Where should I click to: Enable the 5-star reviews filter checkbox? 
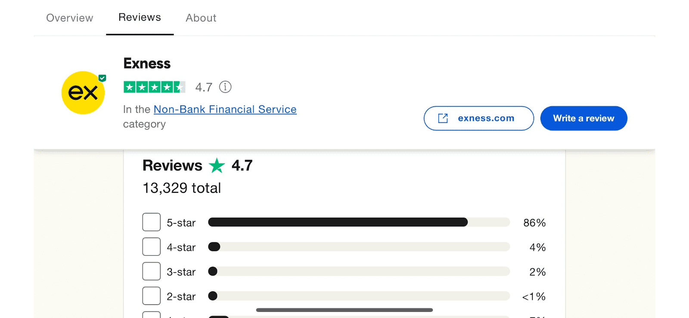point(151,222)
